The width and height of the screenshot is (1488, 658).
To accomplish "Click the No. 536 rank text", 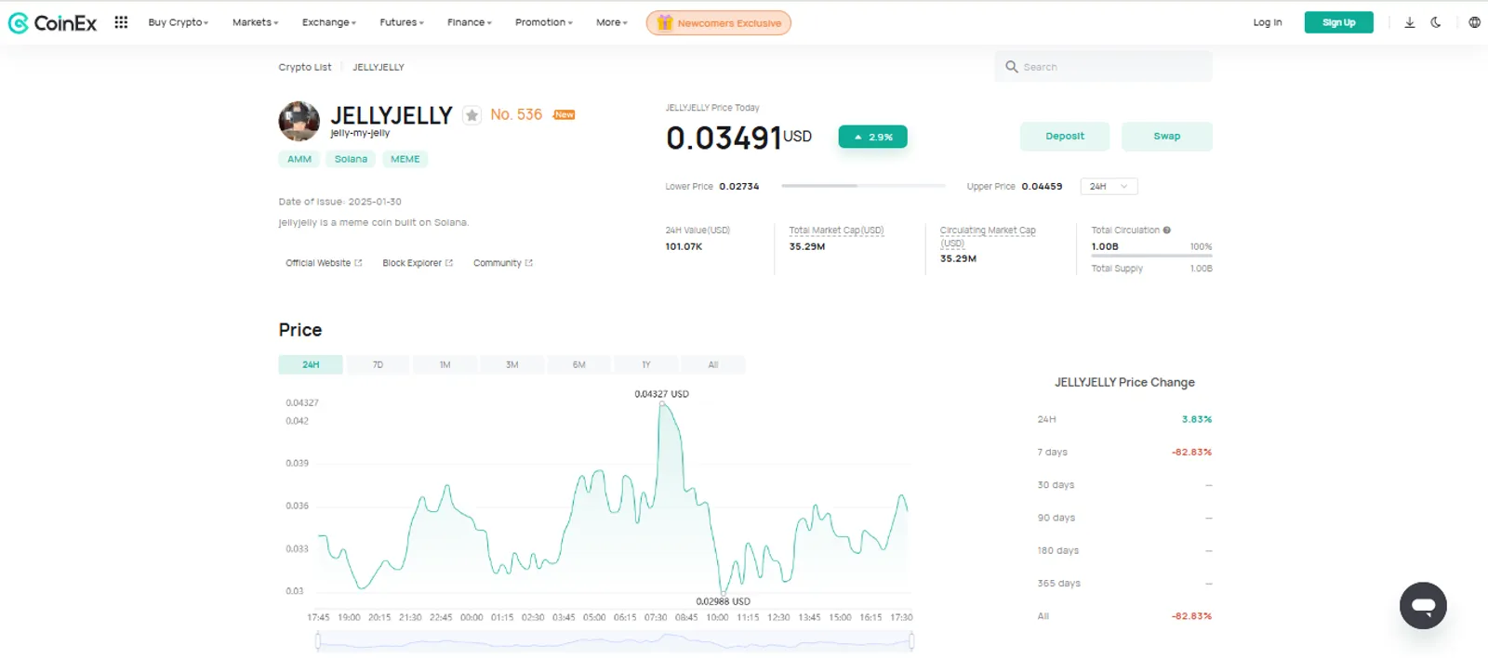I will coord(516,114).
